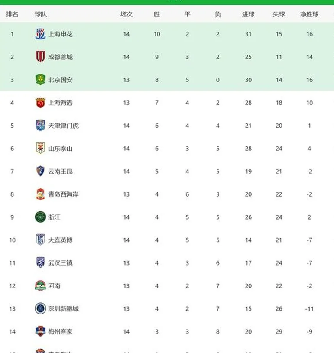Sort by the 净胜球 column header
334x353 pixels.
(x=309, y=14)
